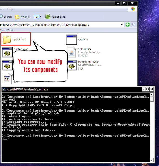Viewport: 159px width, 166px height.
Task: Click the Windows flag logo in Explorer
Action: point(133,9)
